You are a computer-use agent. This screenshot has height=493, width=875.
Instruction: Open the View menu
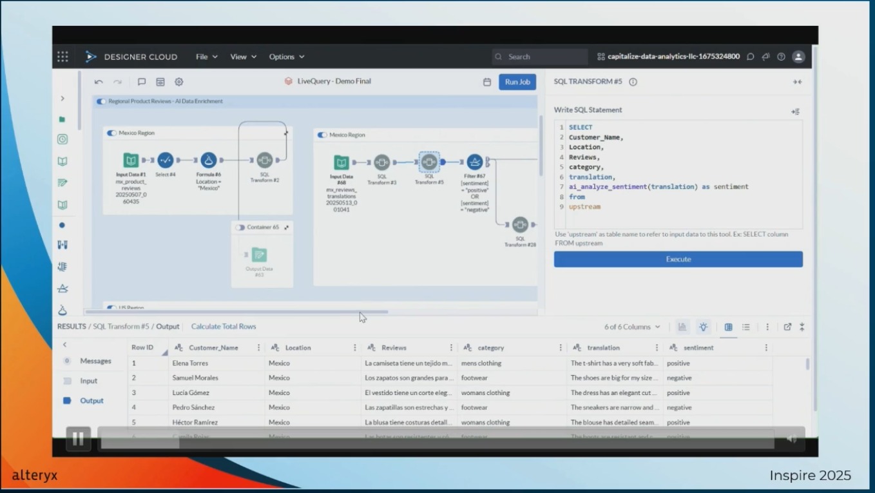[x=244, y=57]
